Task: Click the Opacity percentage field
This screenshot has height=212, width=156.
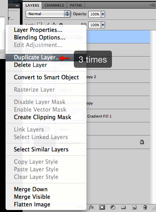Action: tap(94, 14)
